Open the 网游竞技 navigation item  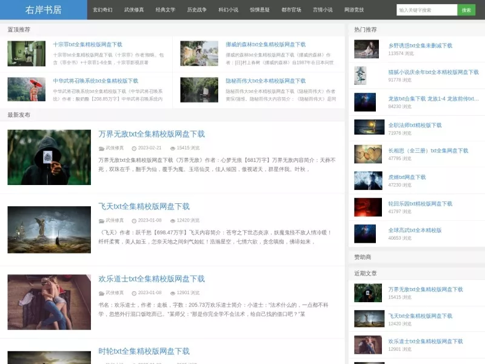click(354, 10)
